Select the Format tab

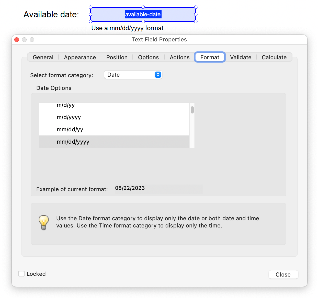tap(210, 57)
